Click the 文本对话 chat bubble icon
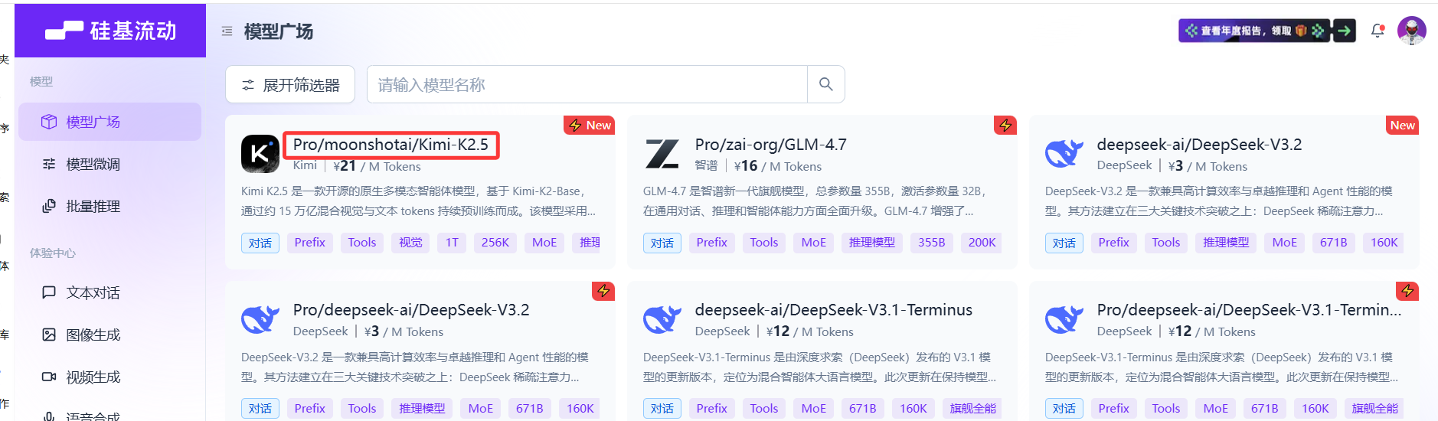The width and height of the screenshot is (1438, 421). 49,292
